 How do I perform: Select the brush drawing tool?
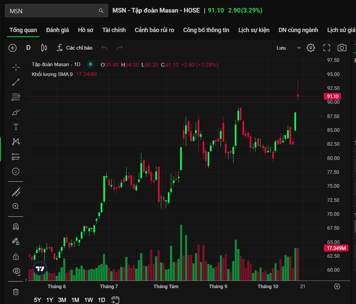pos(16,112)
